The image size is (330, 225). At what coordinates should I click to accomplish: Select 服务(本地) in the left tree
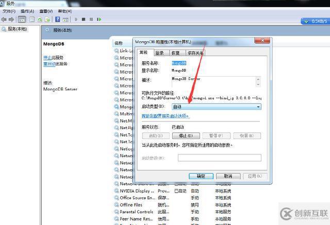pos(17,29)
